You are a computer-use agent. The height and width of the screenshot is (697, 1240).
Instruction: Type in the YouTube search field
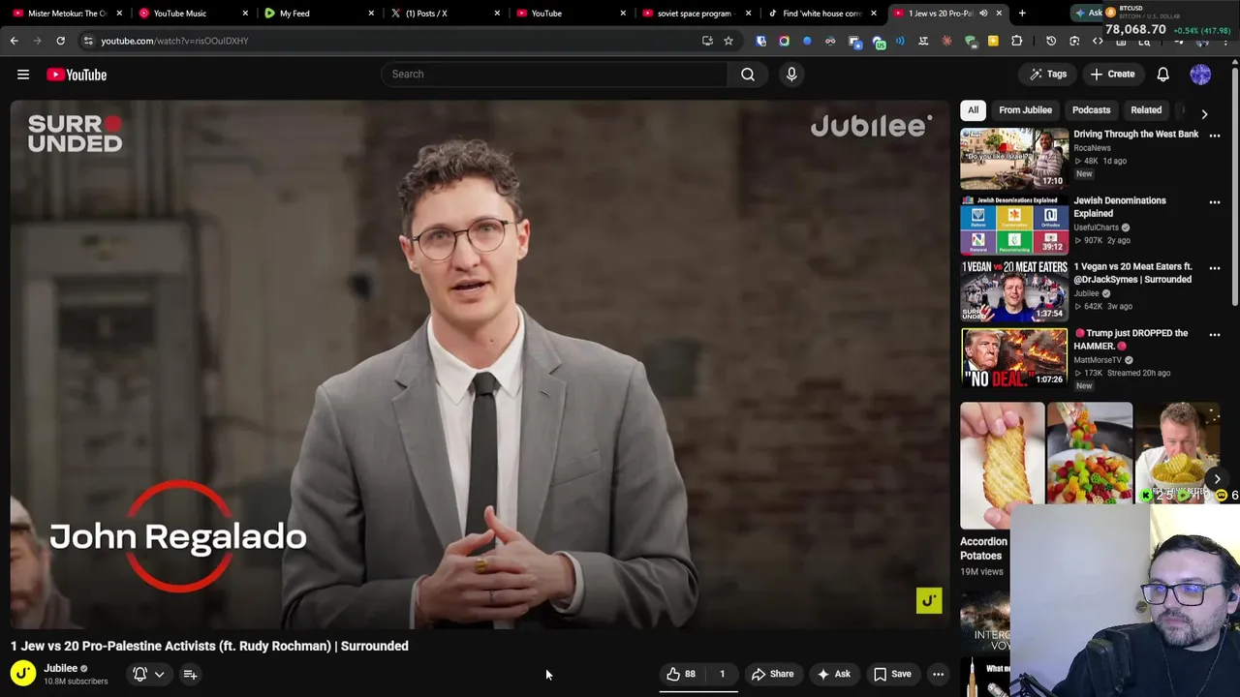(x=554, y=74)
